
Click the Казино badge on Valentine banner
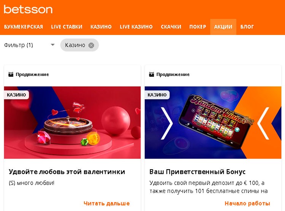point(16,95)
